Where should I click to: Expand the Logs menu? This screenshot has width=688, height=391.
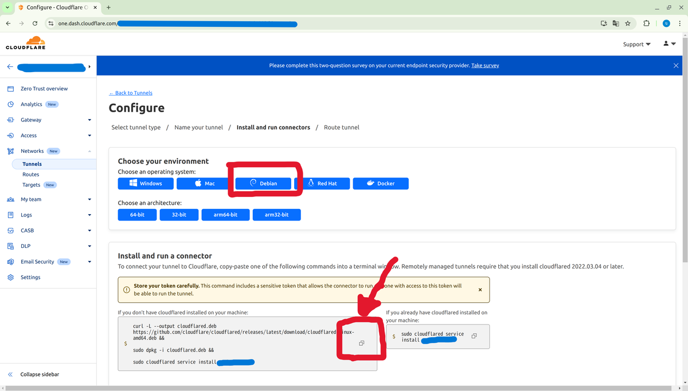point(89,215)
